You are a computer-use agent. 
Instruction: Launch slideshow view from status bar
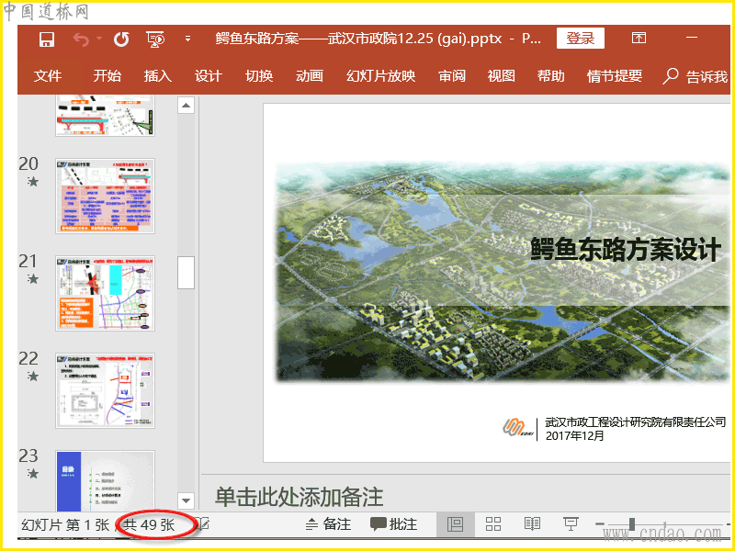571,524
